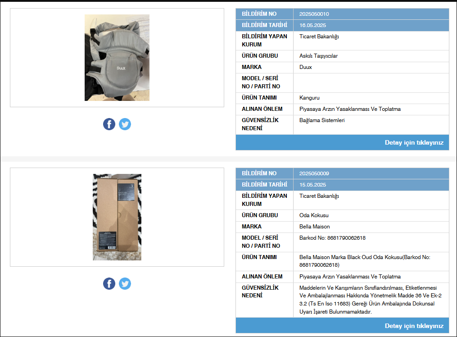The image size is (457, 337).
Task: Click the date 15.05.2025
Action: [x=312, y=185]
